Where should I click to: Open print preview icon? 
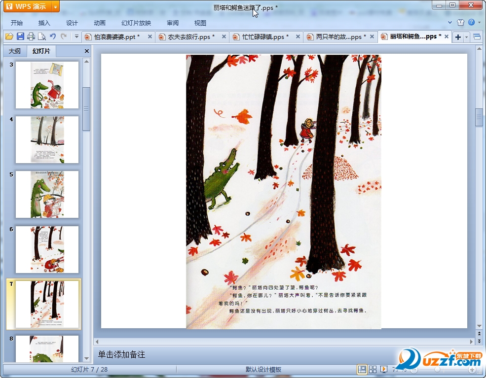tap(42, 36)
